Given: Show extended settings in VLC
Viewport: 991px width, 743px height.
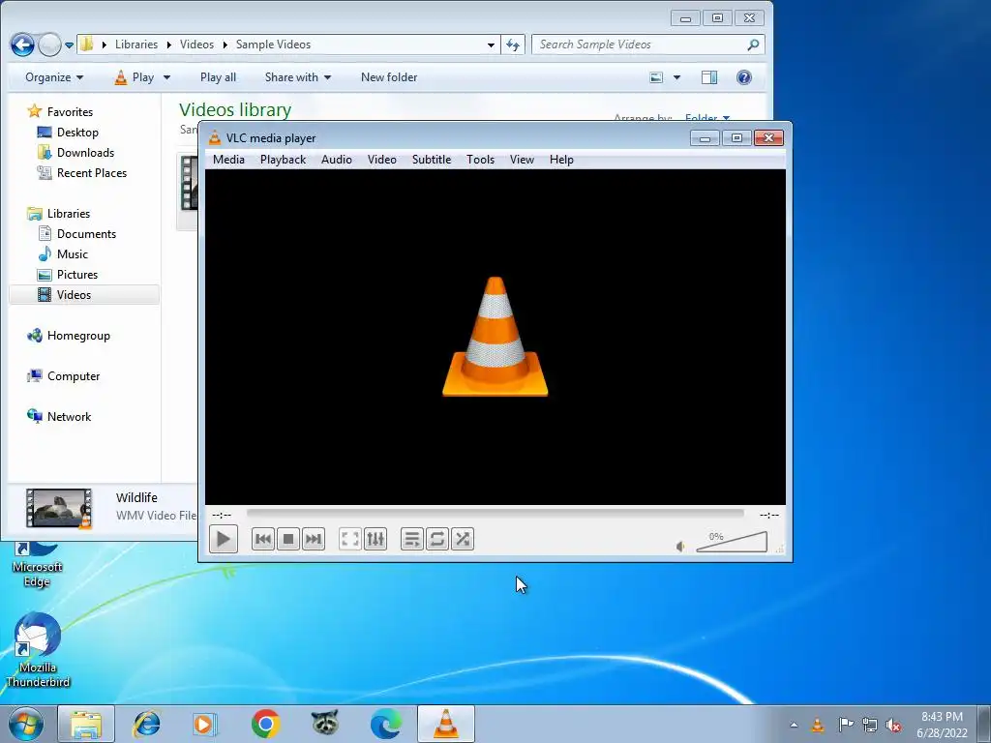Looking at the screenshot, I should [375, 539].
